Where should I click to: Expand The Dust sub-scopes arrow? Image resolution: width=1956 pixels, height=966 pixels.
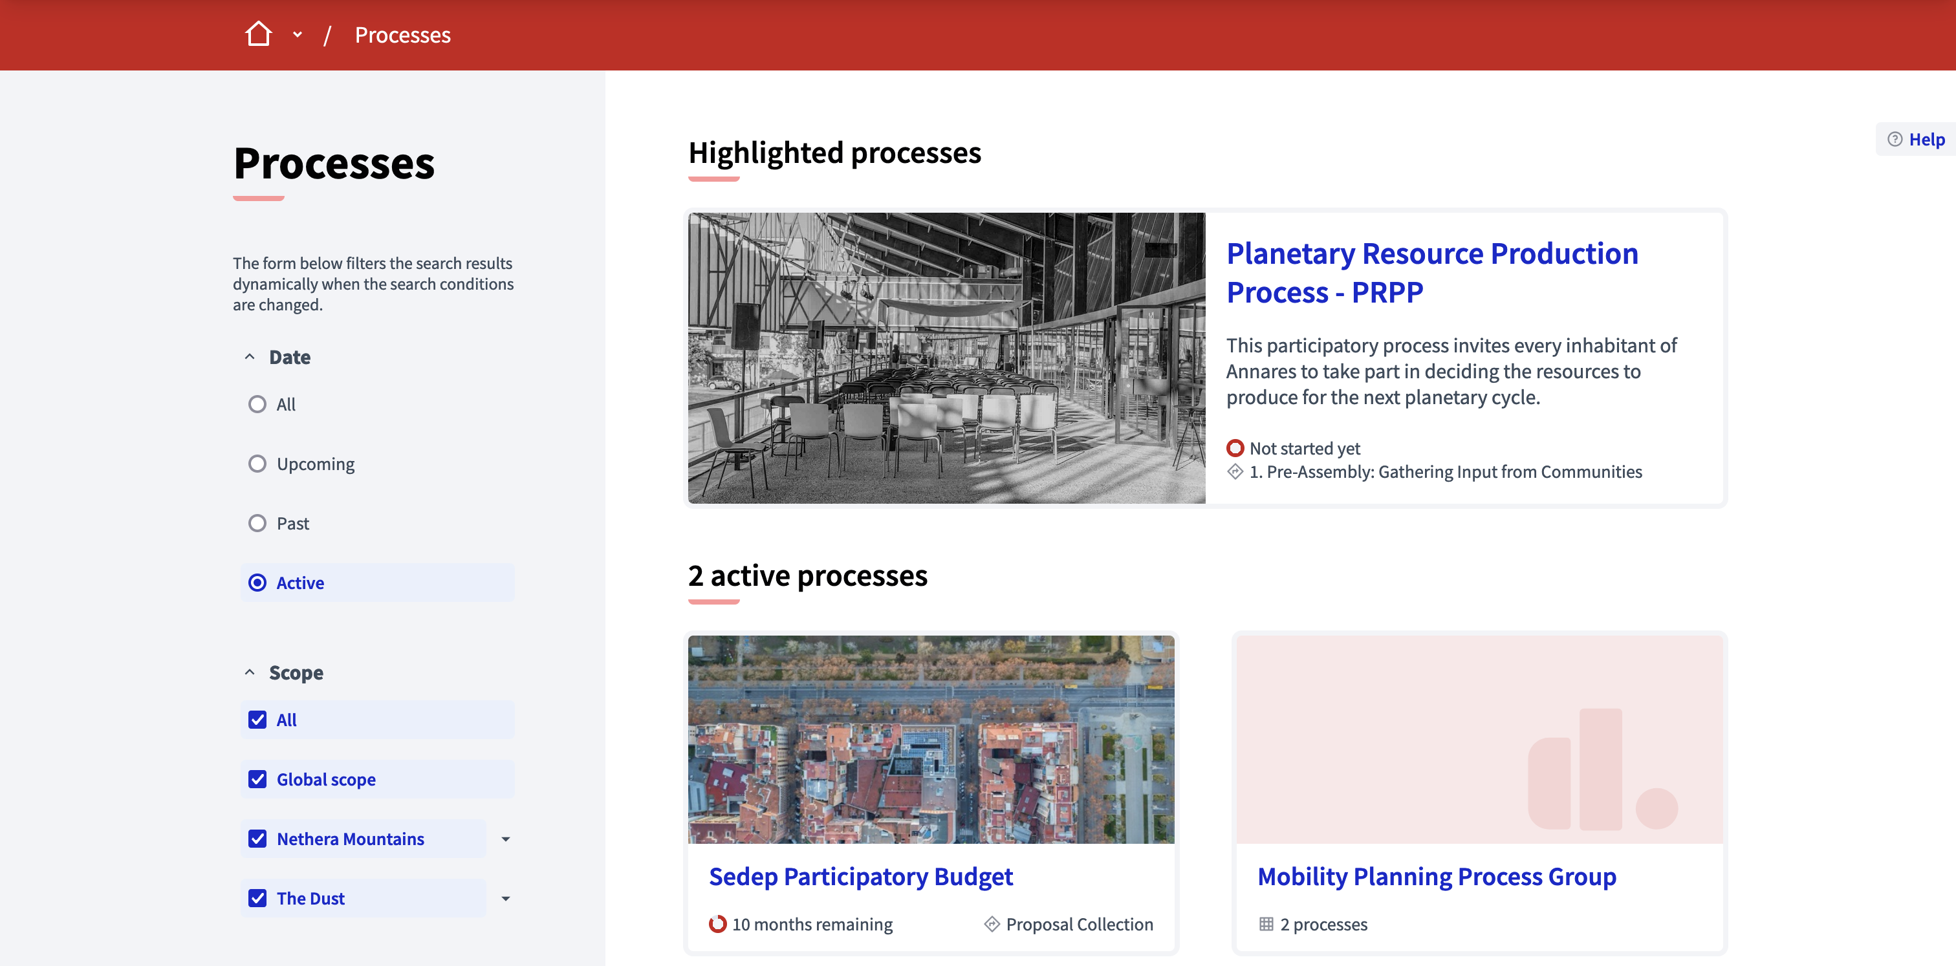click(x=506, y=899)
